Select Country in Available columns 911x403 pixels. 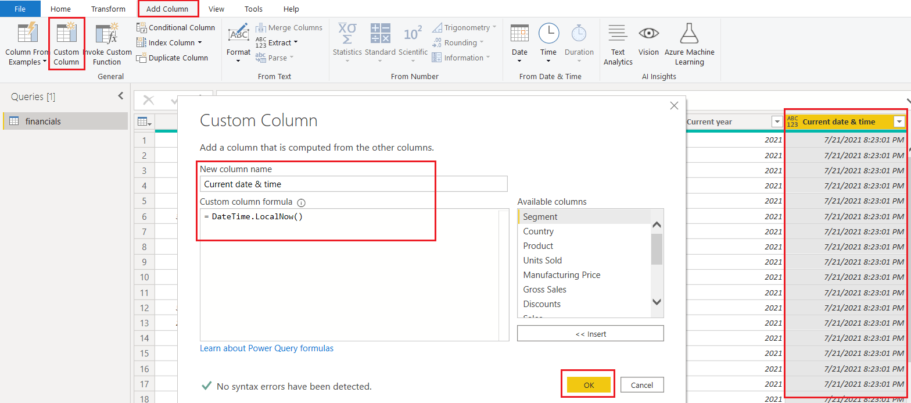click(583, 231)
